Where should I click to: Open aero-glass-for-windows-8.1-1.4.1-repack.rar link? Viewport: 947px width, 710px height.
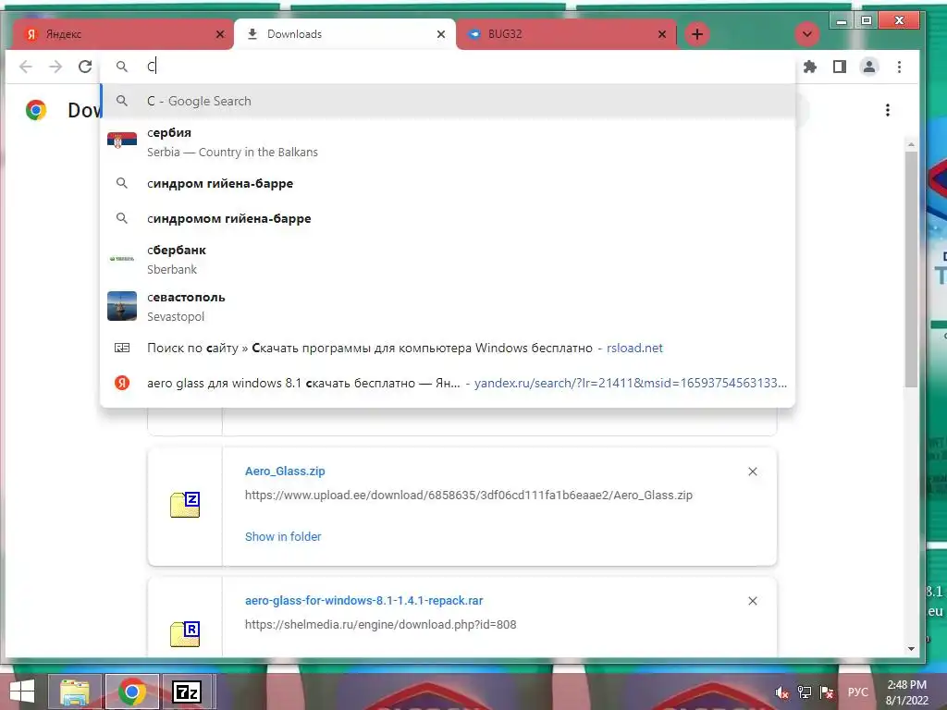tap(363, 600)
